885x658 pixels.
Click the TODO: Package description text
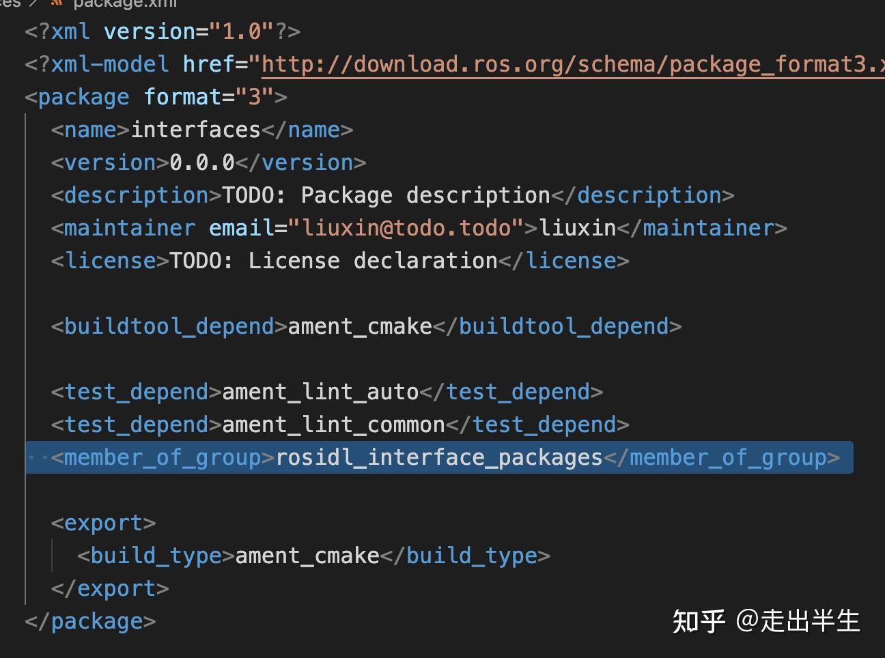click(387, 195)
